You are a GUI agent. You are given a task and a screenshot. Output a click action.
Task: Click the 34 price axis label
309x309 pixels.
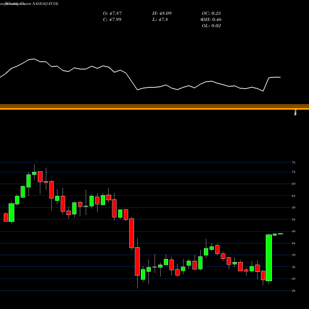click(x=294, y=267)
